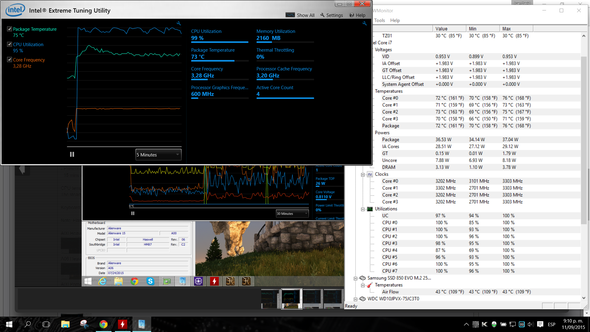Click the K tray icon
Image resolution: width=590 pixels, height=332 pixels.
pyautogui.click(x=485, y=324)
